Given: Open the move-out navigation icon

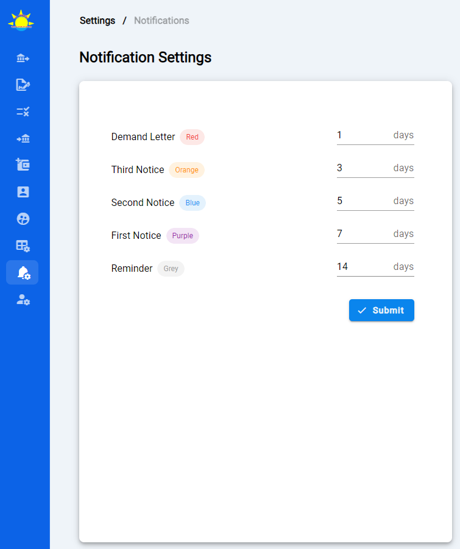Looking at the screenshot, I should (23, 57).
